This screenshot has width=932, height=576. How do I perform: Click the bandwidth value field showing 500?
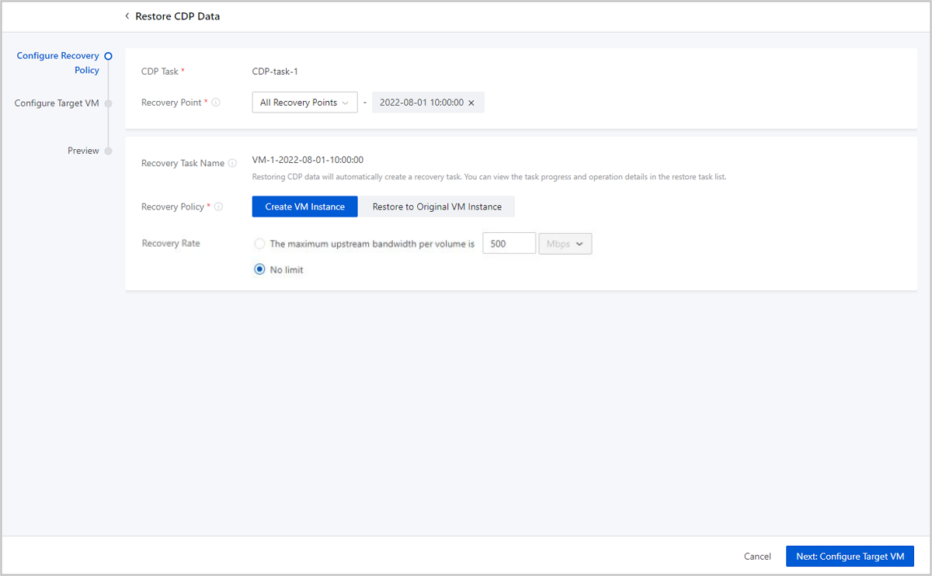[x=509, y=244]
